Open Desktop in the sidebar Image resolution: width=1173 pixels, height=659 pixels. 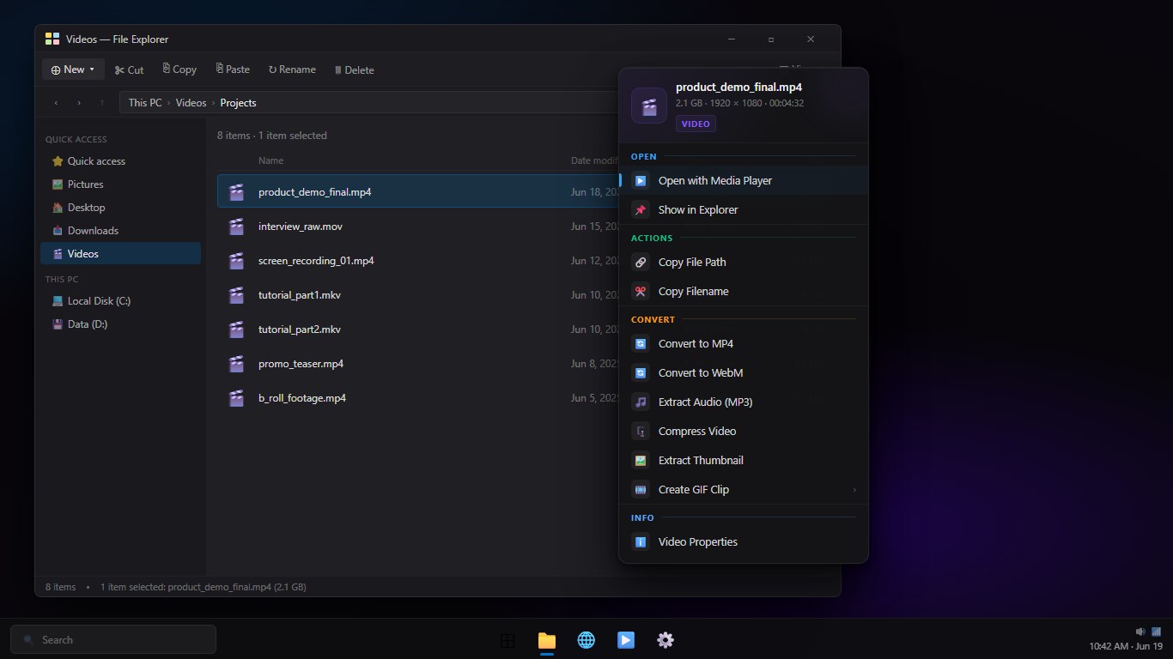(120, 208)
